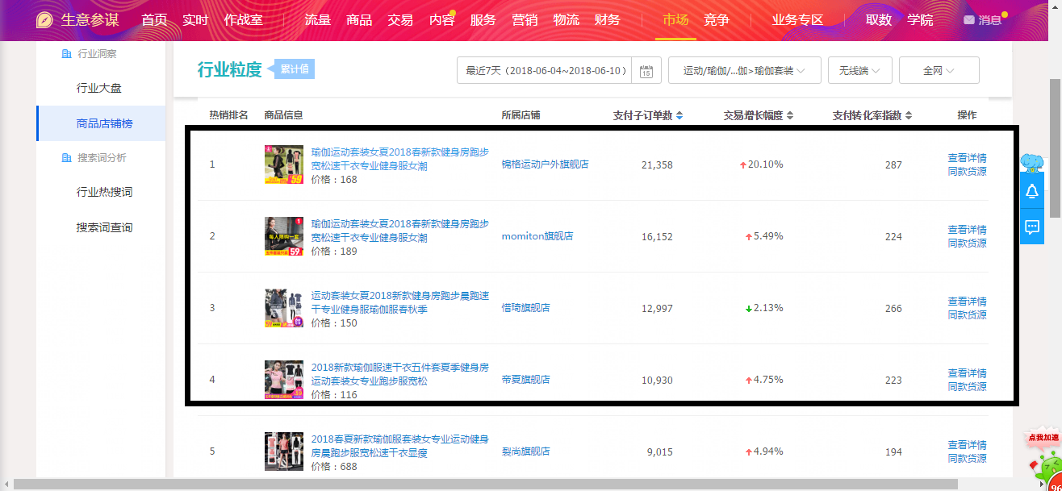Click the 消息 envelope icon
The height and width of the screenshot is (491, 1062).
(968, 20)
